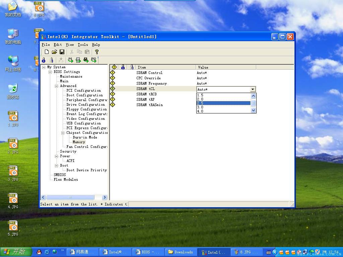Screen dimensions: 343x257
Task: Click the Paste clipboard toolbar icon
Action: click(x=87, y=52)
